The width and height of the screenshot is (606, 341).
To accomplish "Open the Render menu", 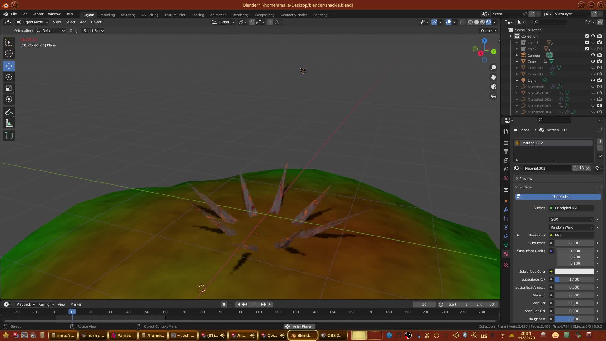I will pos(38,14).
